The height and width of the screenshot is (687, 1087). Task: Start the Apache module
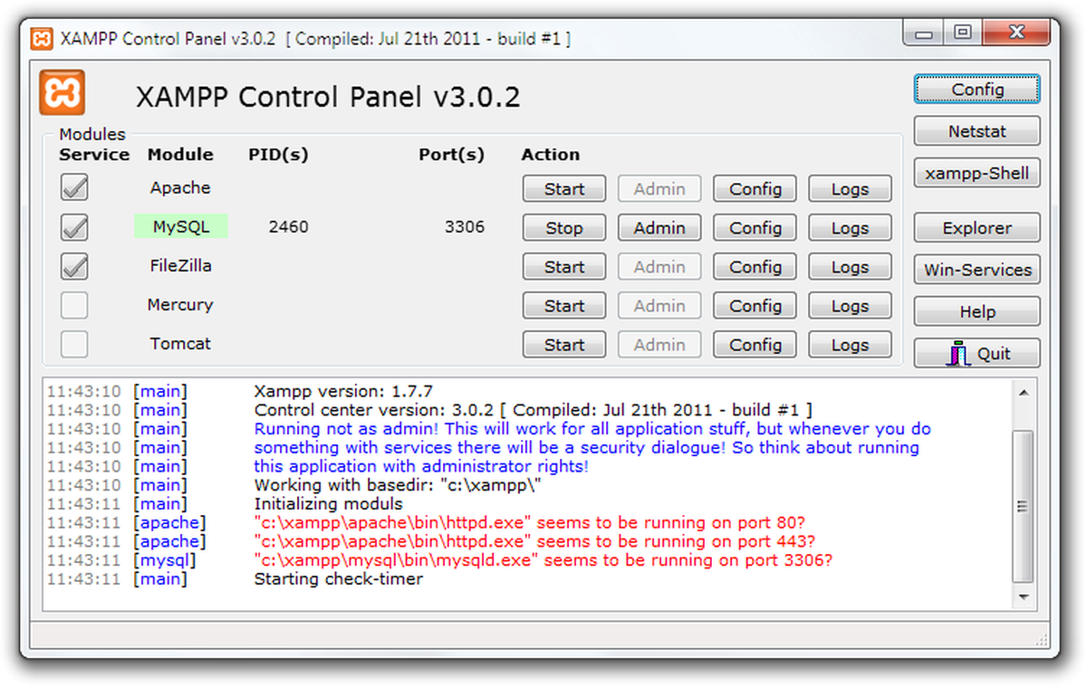pos(563,188)
